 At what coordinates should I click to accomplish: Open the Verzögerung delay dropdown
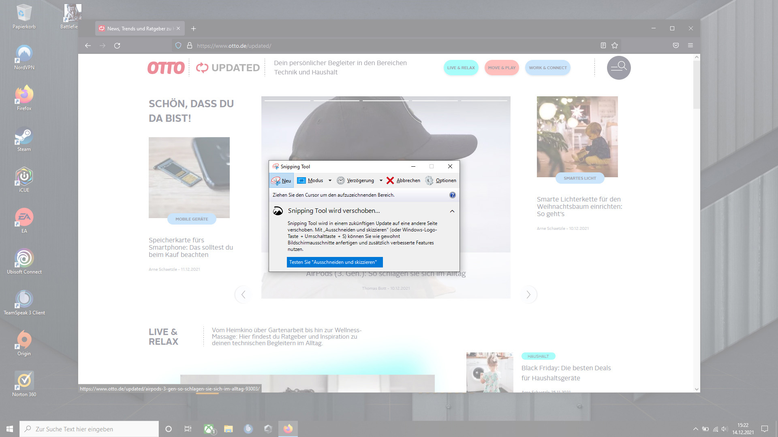point(380,180)
